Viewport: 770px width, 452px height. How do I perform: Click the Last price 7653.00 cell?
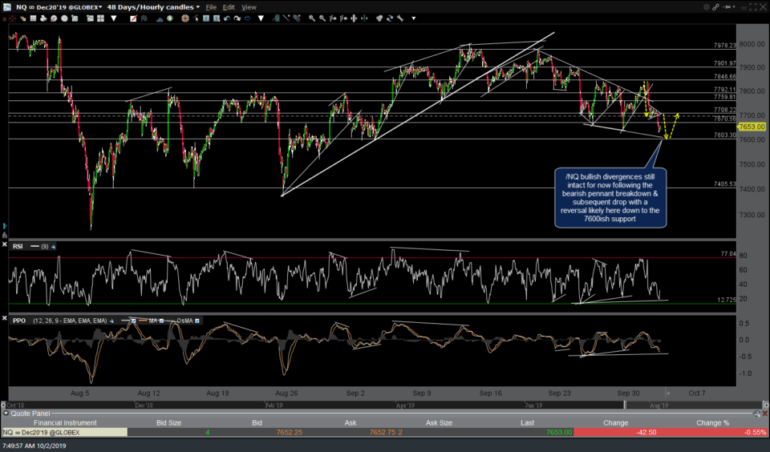tap(559, 433)
